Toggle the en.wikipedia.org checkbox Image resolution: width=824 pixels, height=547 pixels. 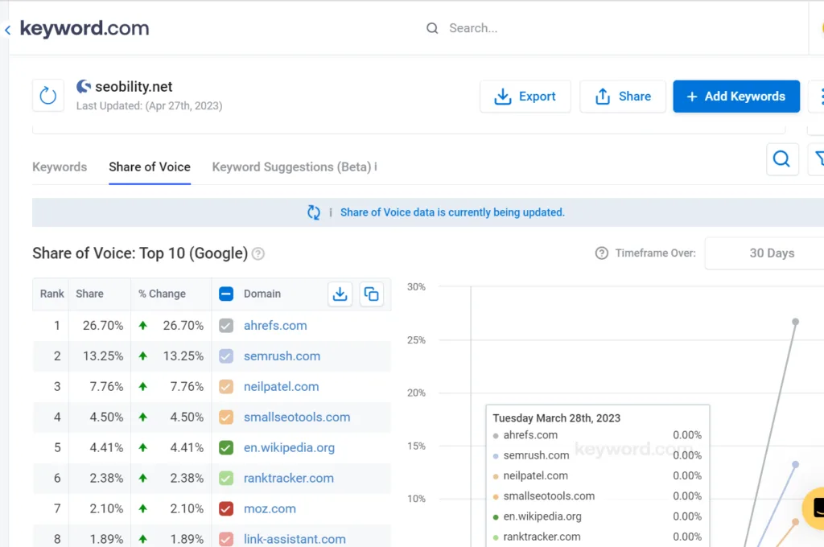click(x=225, y=447)
